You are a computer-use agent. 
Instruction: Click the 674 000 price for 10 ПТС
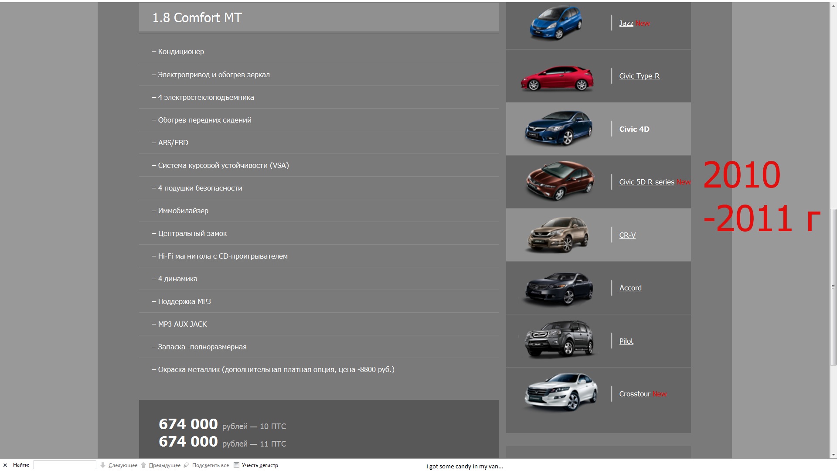[x=188, y=424]
